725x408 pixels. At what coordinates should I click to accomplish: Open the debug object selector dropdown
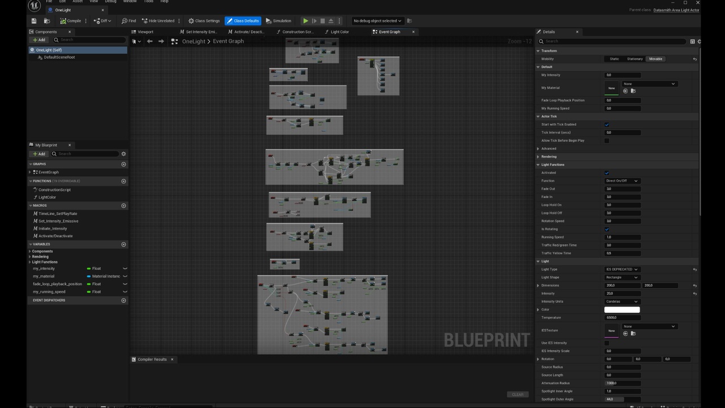[377, 21]
